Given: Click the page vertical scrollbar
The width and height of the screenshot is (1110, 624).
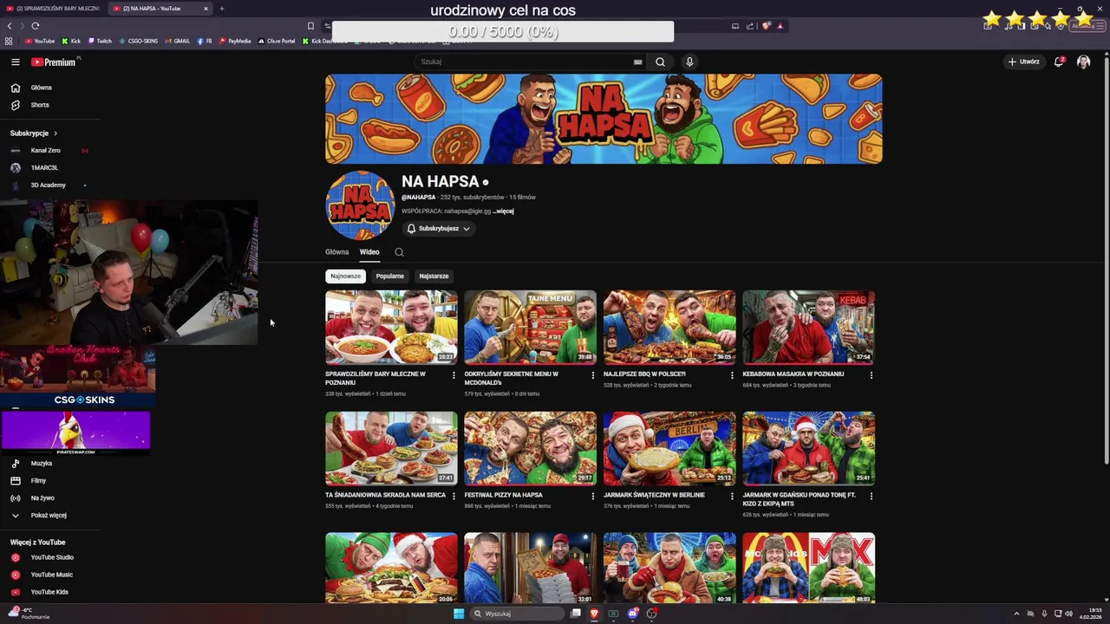Looking at the screenshot, I should click(1106, 260).
